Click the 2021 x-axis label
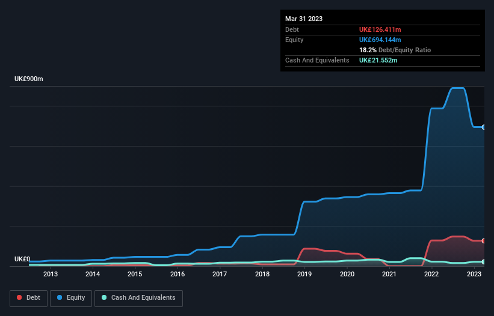This screenshot has width=494, height=316. click(x=389, y=274)
